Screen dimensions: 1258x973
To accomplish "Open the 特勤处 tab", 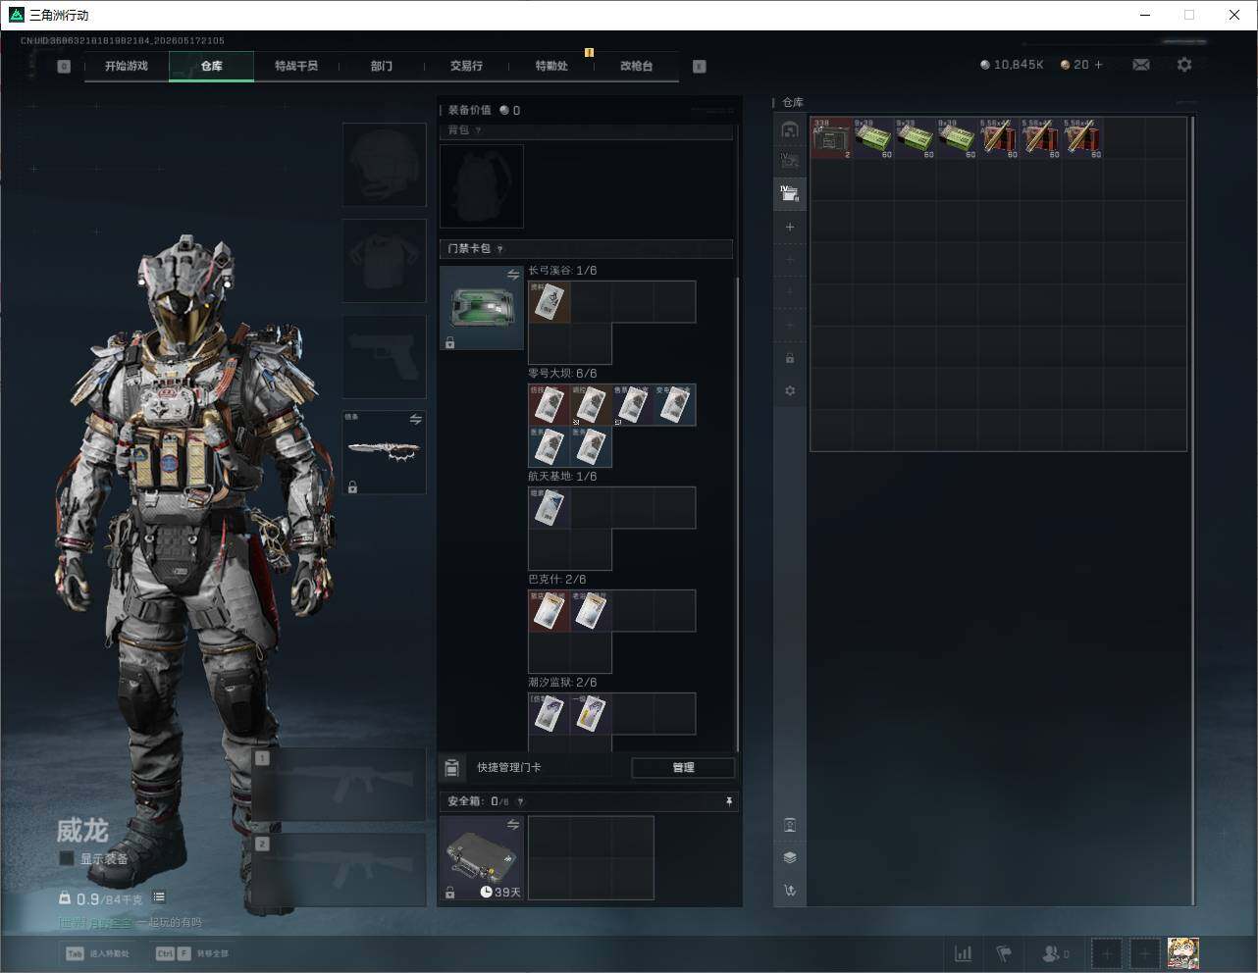I will coord(551,66).
